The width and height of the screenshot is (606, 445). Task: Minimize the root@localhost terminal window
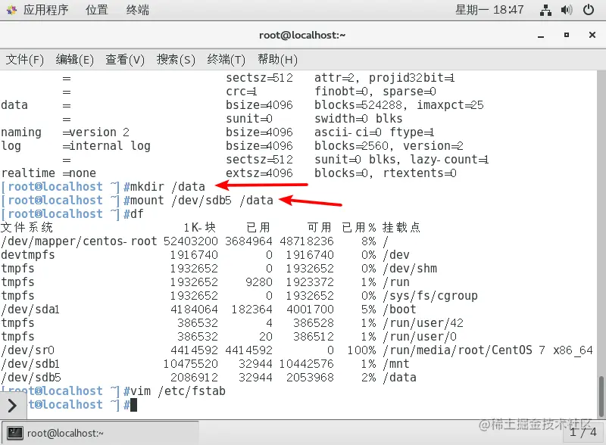(541, 36)
